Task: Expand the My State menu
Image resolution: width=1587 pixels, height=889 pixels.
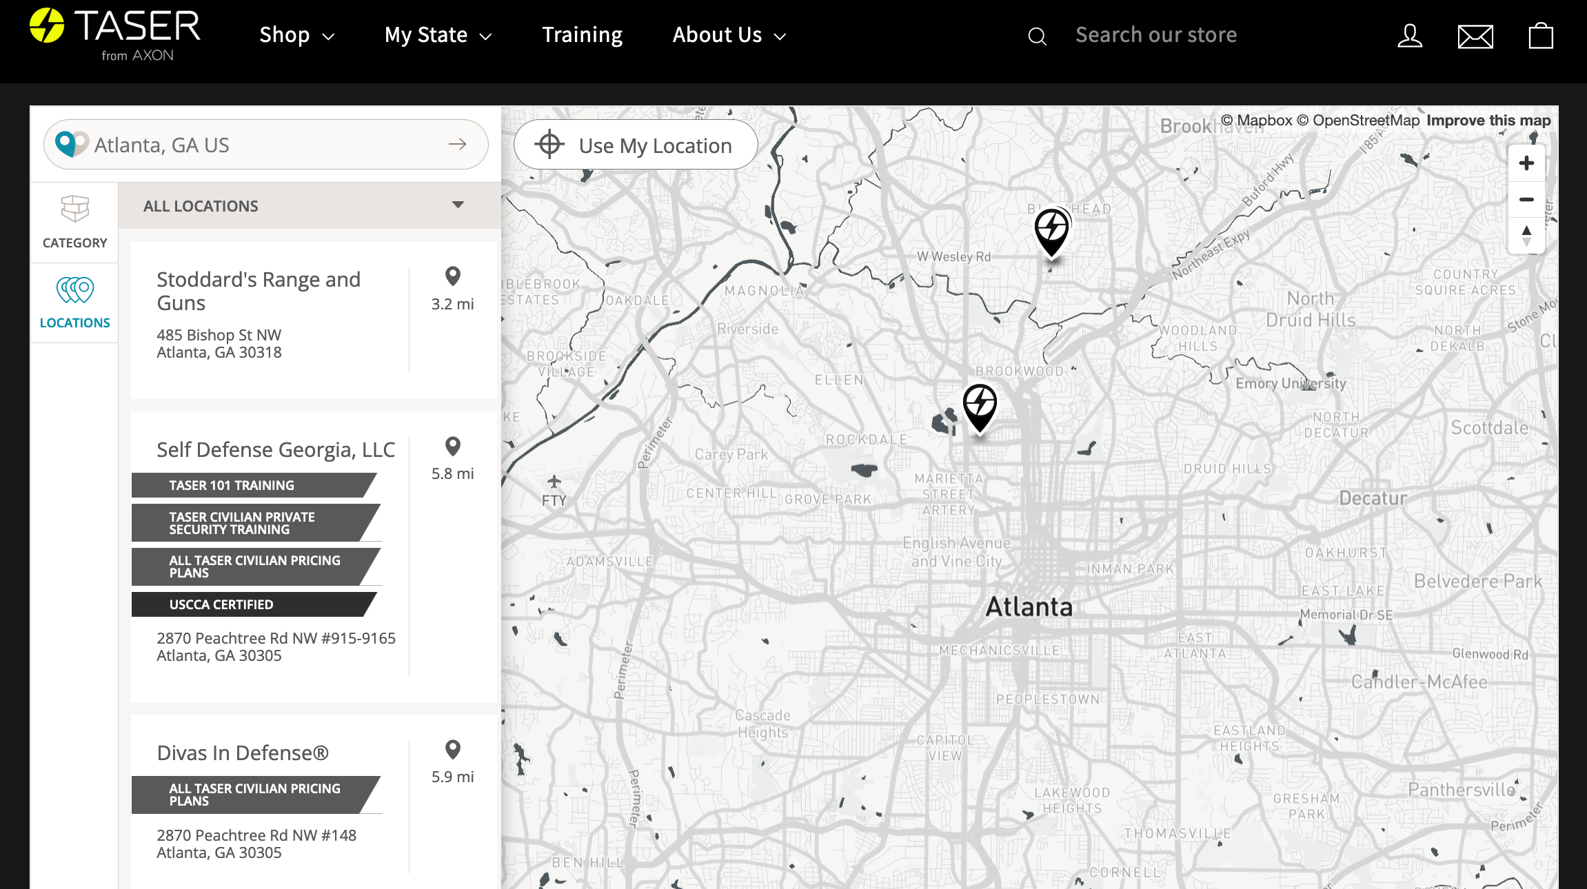Action: pyautogui.click(x=438, y=35)
